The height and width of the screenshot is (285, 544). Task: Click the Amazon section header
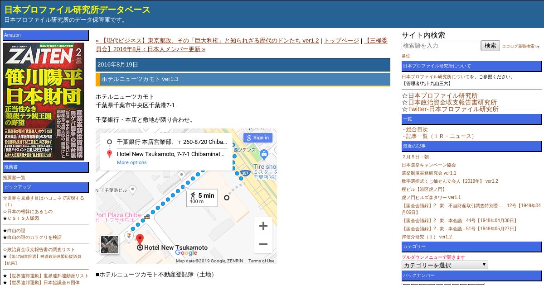pyautogui.click(x=46, y=35)
